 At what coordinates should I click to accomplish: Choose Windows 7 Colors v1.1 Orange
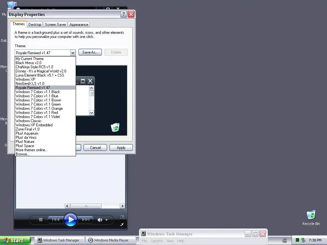pyautogui.click(x=45, y=108)
